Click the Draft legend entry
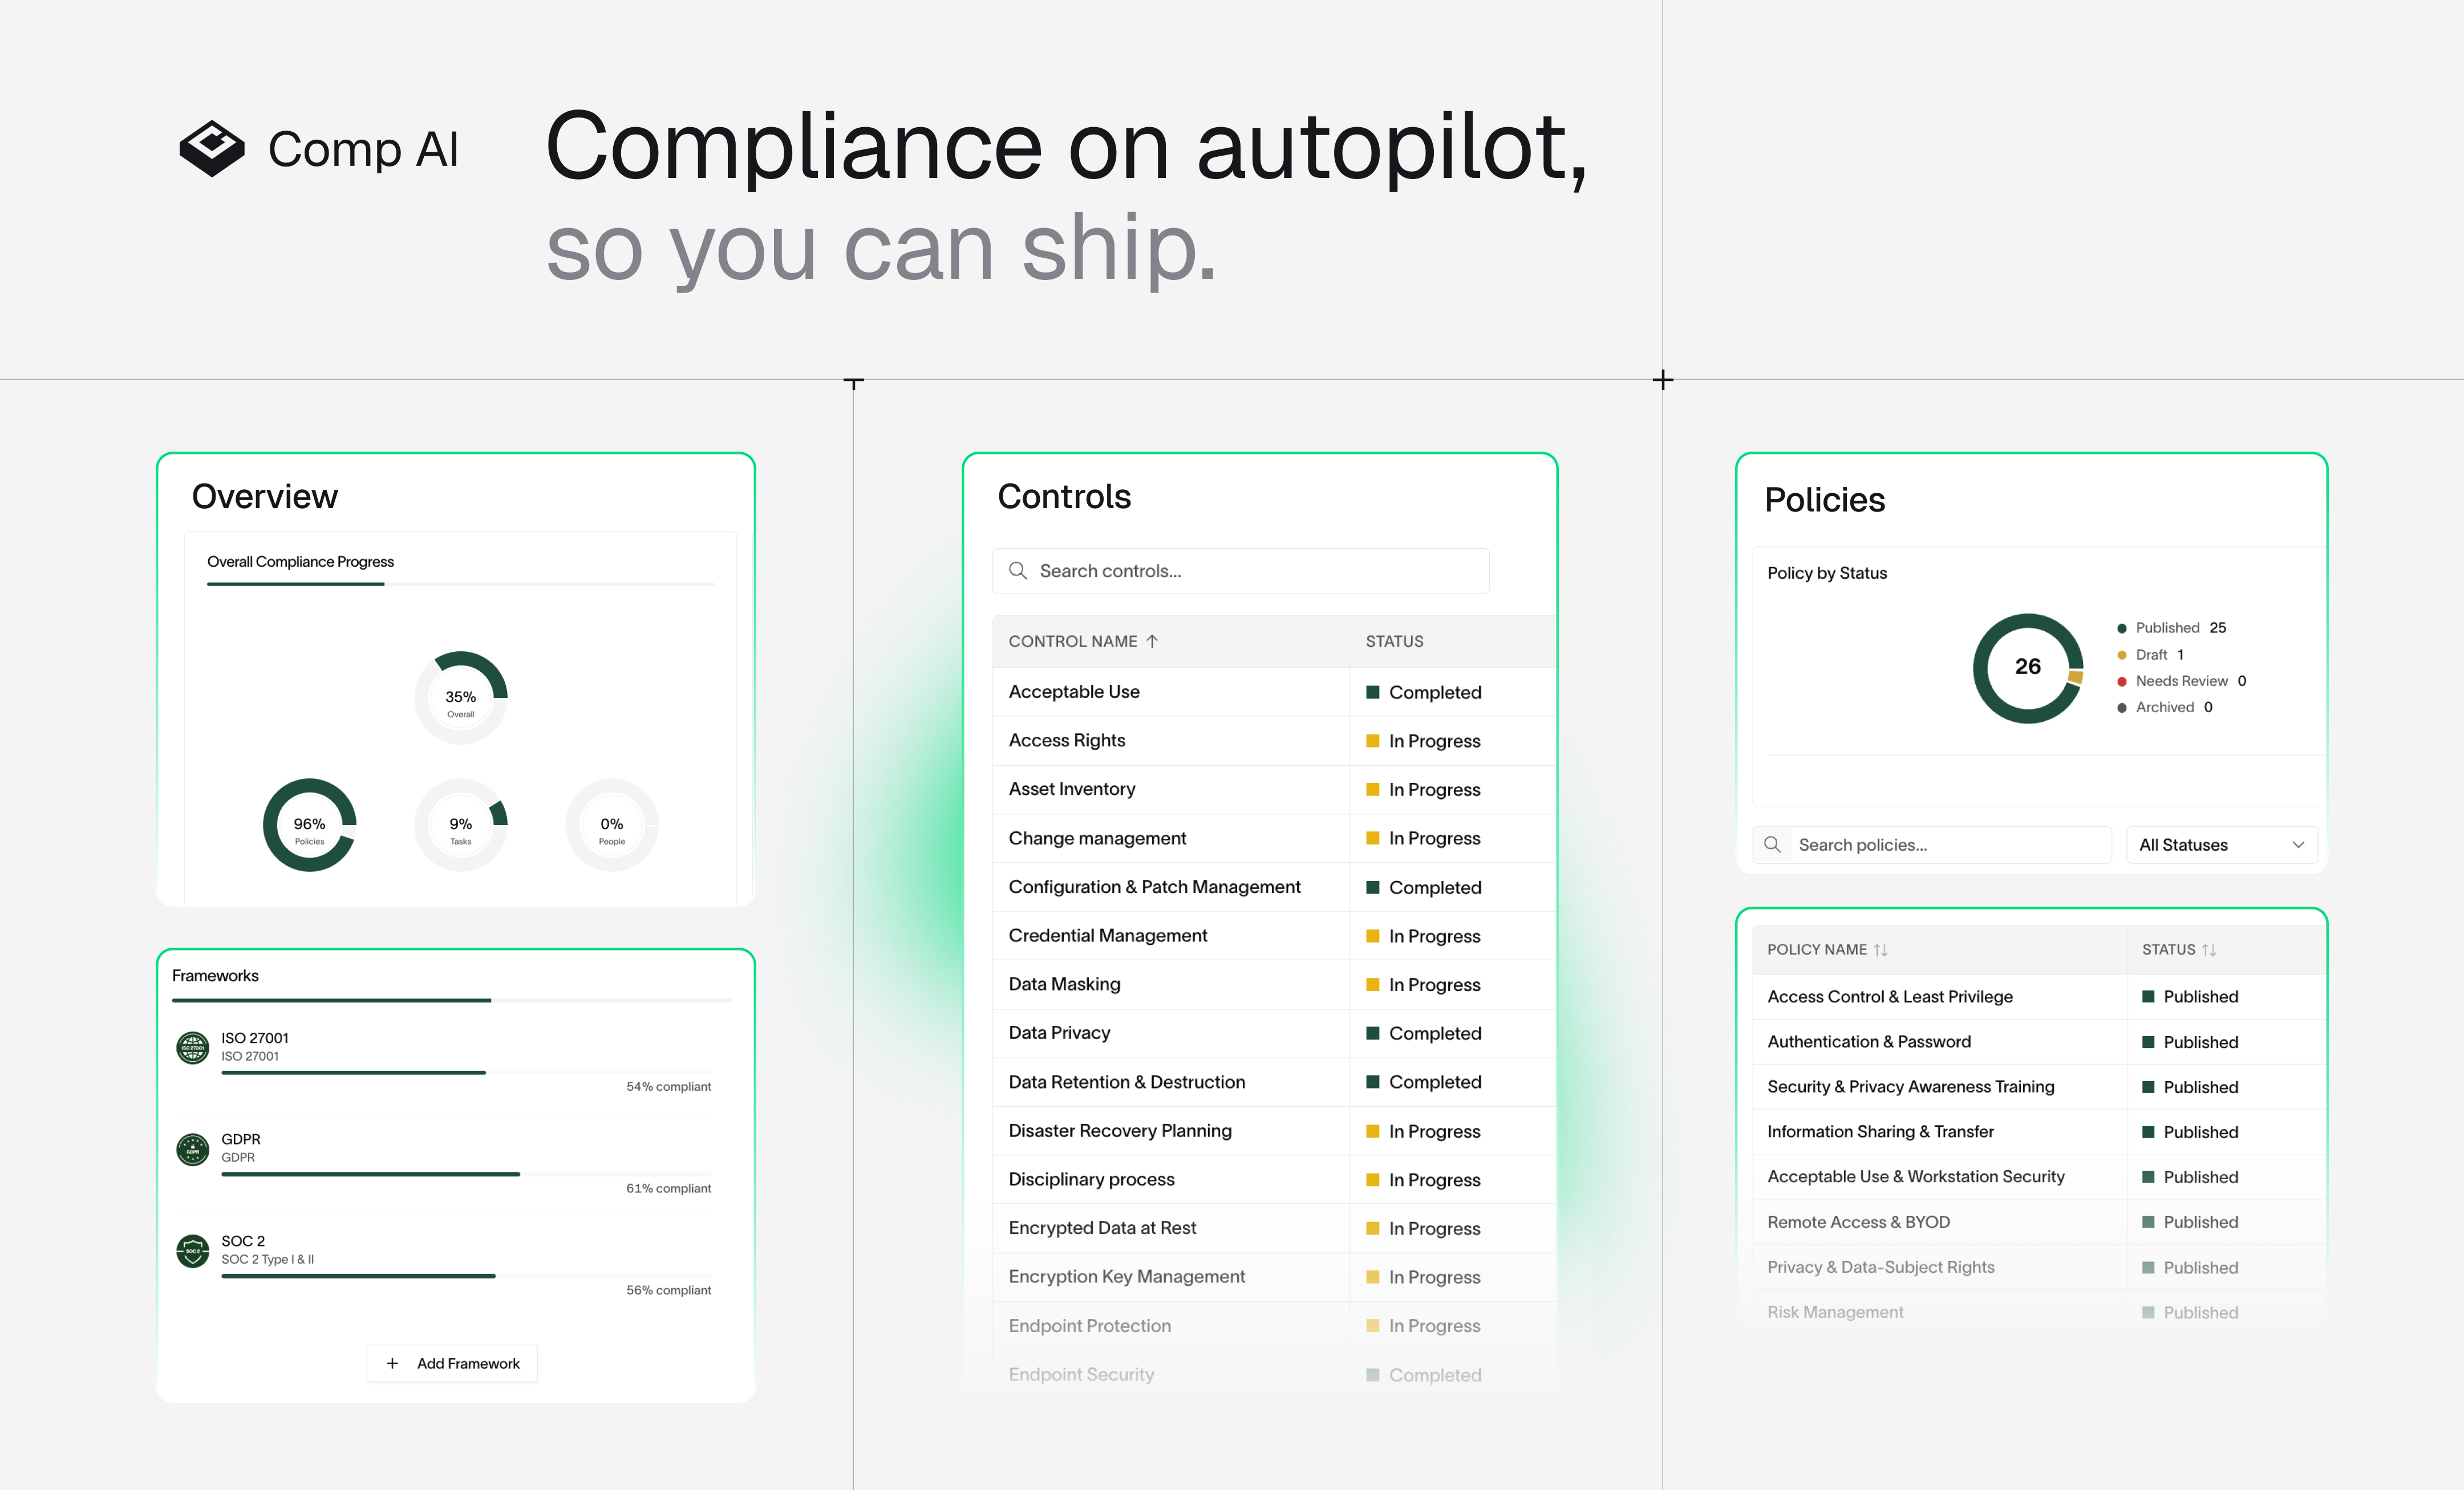 point(2150,654)
